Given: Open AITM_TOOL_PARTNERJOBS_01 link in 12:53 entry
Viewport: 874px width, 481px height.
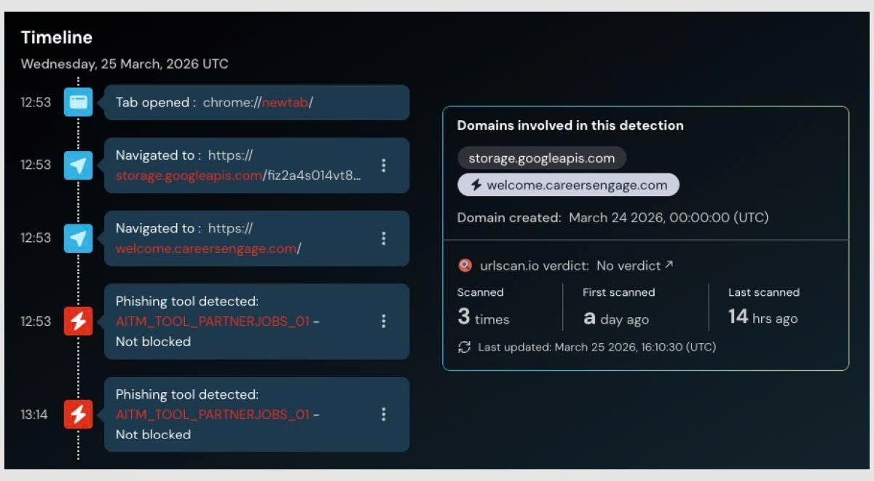Looking at the screenshot, I should [x=213, y=321].
